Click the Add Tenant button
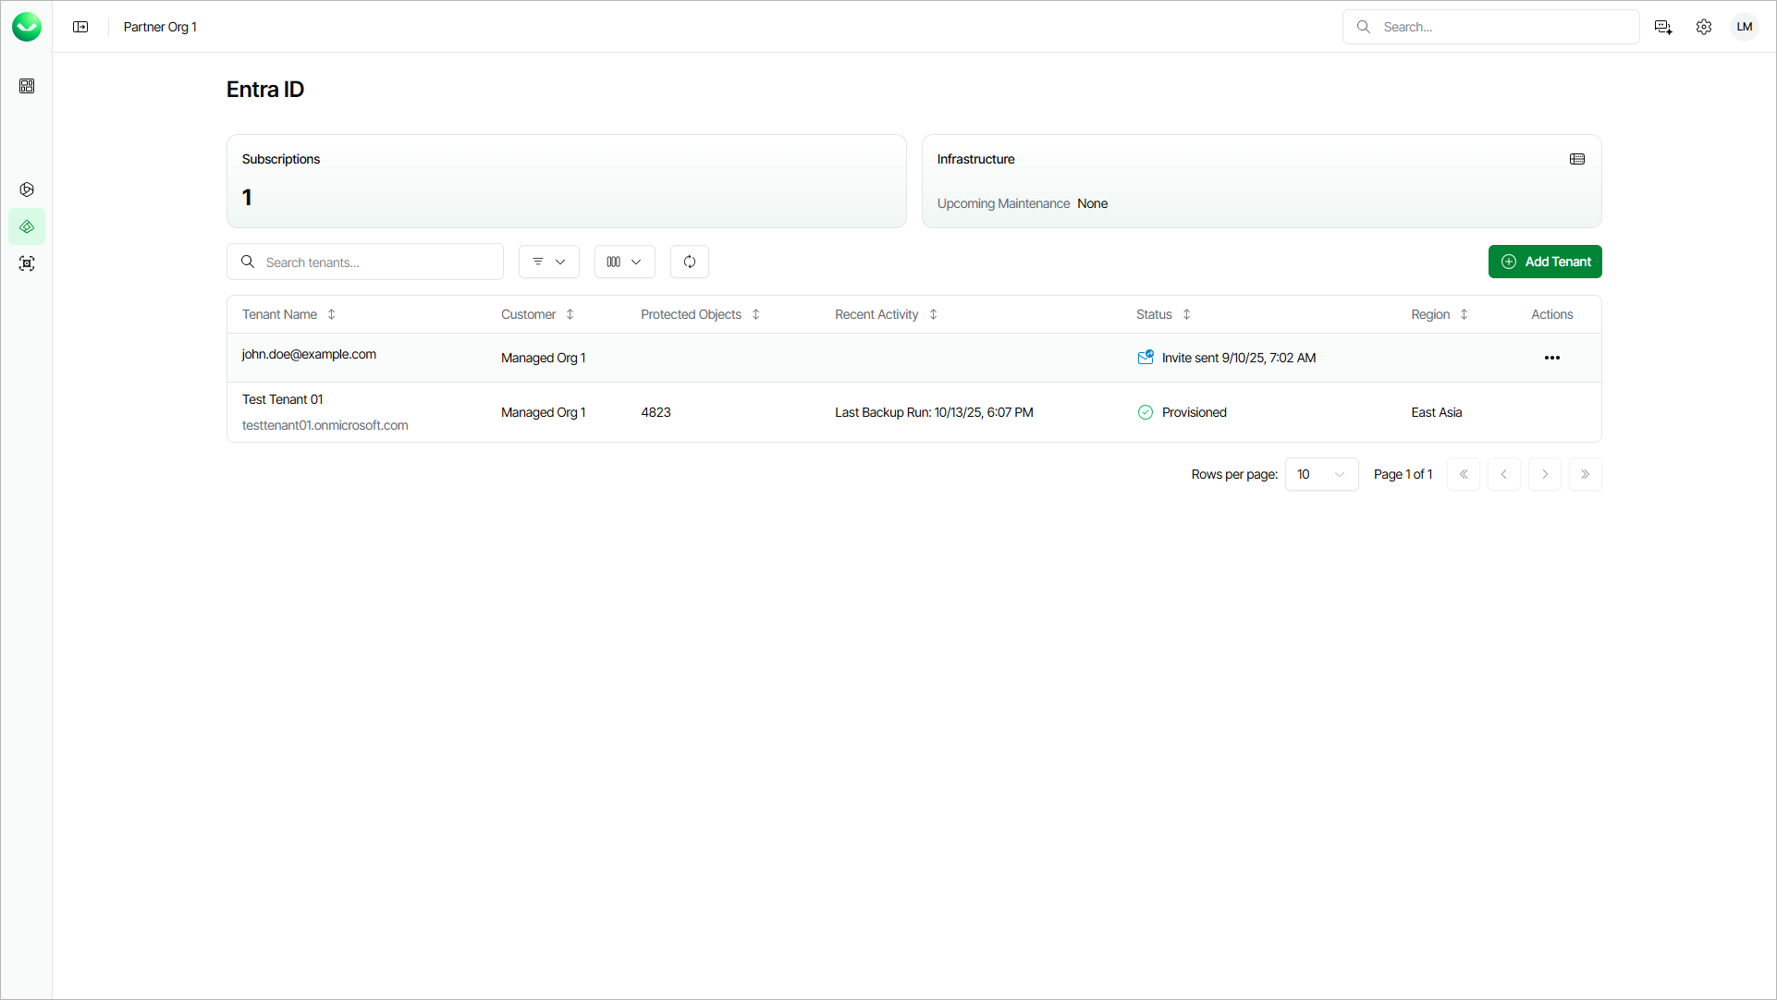This screenshot has width=1777, height=1000. point(1544,262)
